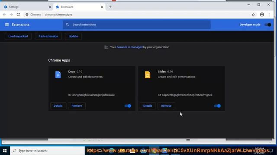Disable the Docs app toggle
277x155 pixels.
(x=128, y=106)
